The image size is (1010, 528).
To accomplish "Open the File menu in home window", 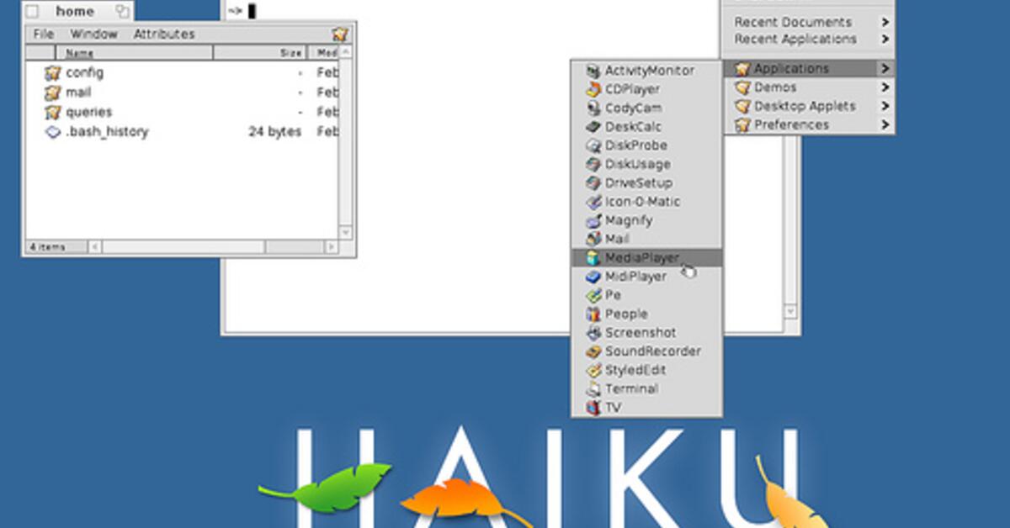I will tap(44, 34).
